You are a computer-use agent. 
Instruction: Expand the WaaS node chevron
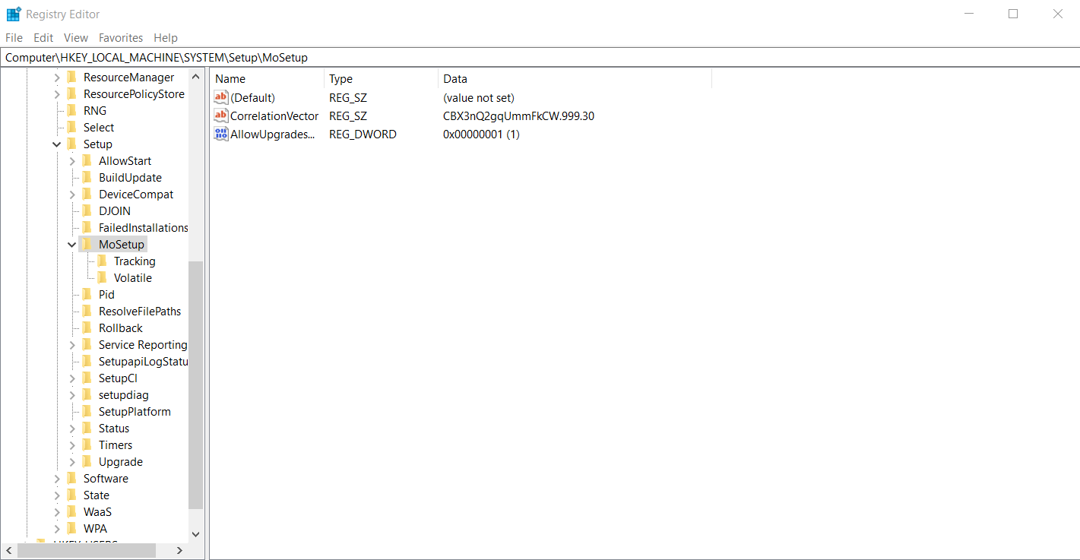57,511
